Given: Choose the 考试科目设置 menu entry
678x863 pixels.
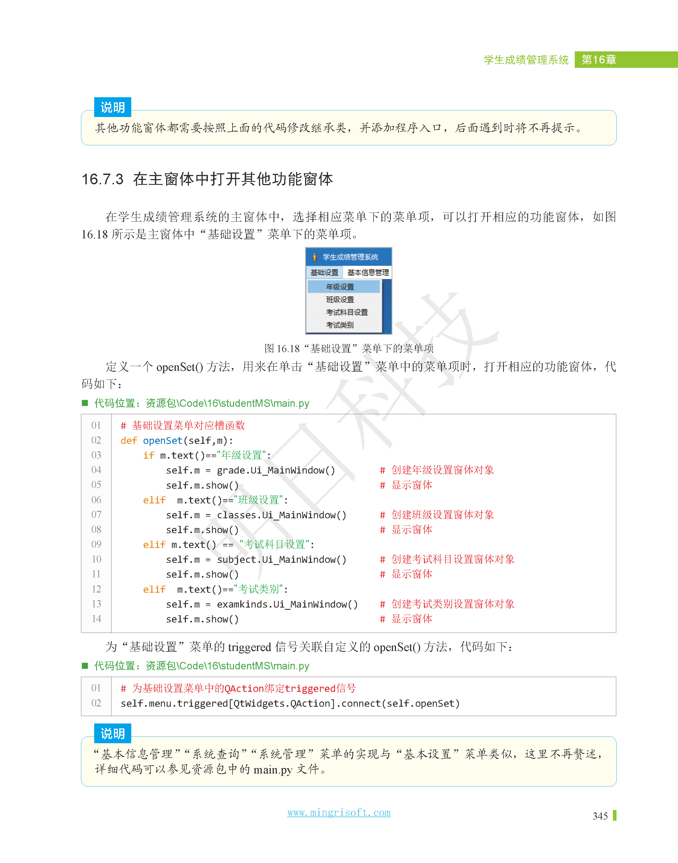Looking at the screenshot, I should 347,312.
